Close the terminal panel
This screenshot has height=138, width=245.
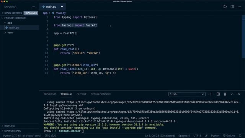(x=239, y=94)
